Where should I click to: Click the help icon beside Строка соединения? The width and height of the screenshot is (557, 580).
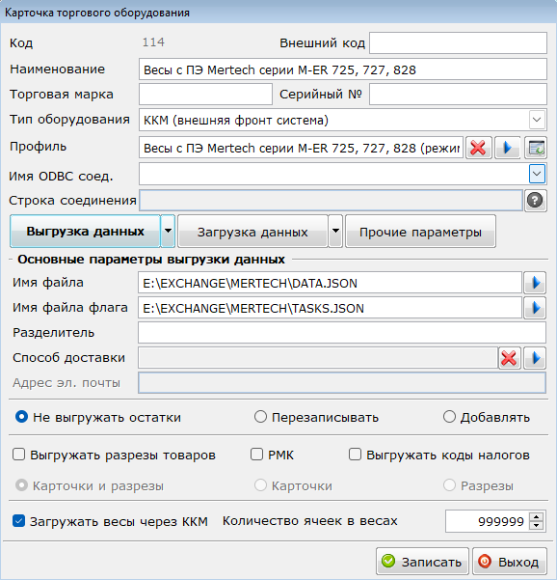pyautogui.click(x=535, y=200)
